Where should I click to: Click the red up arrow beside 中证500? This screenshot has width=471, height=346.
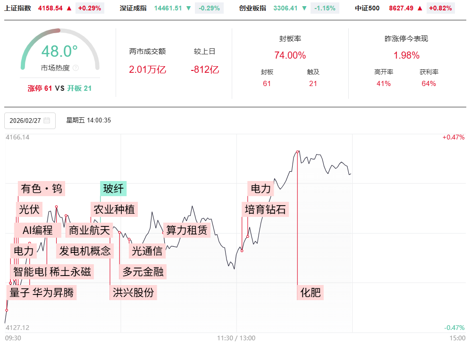coord(420,8)
